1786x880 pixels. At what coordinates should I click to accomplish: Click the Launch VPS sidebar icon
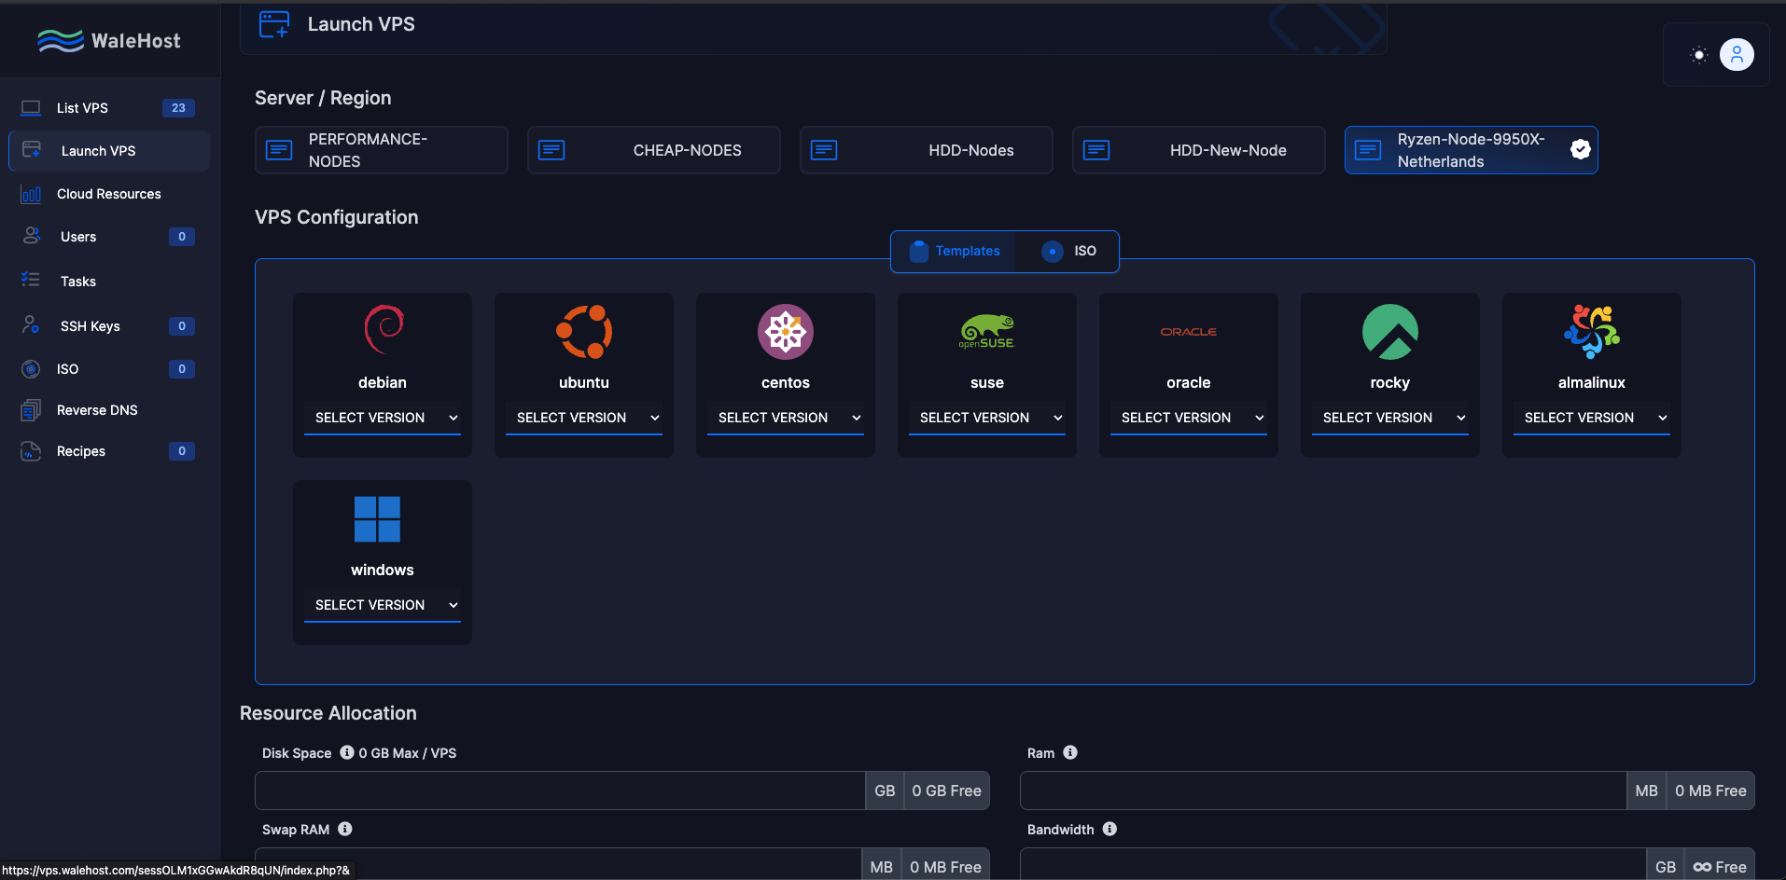pyautogui.click(x=32, y=150)
